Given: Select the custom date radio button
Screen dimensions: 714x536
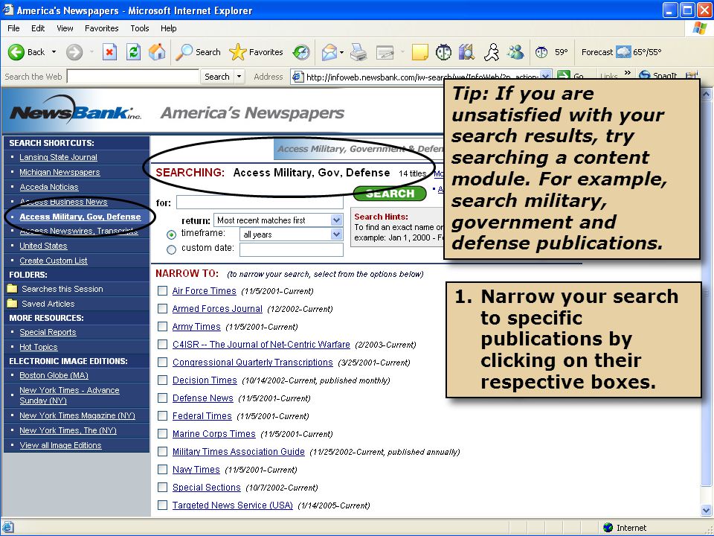Looking at the screenshot, I should click(171, 249).
